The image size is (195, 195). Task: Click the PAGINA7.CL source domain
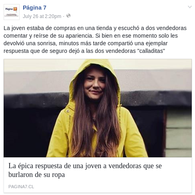click(x=21, y=187)
